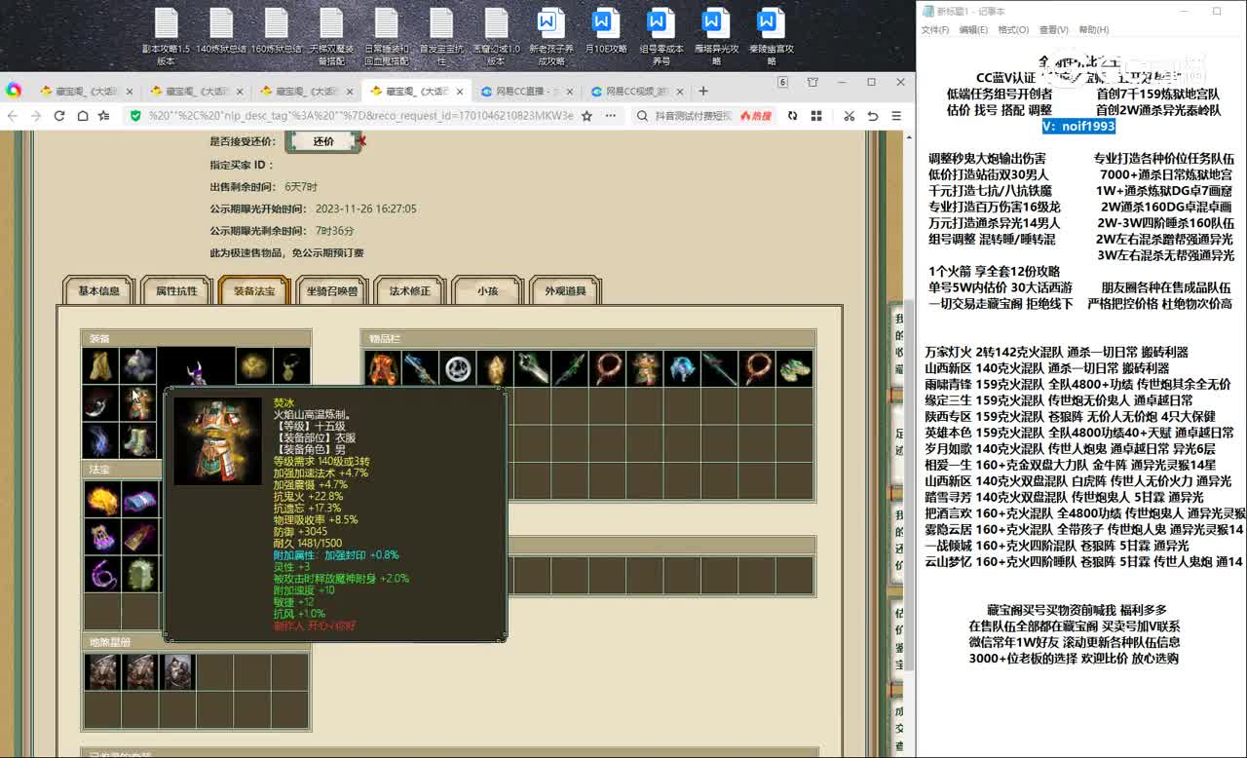The height and width of the screenshot is (758, 1247).
Task: Open Word document 月10E攻略
Action: point(605,31)
